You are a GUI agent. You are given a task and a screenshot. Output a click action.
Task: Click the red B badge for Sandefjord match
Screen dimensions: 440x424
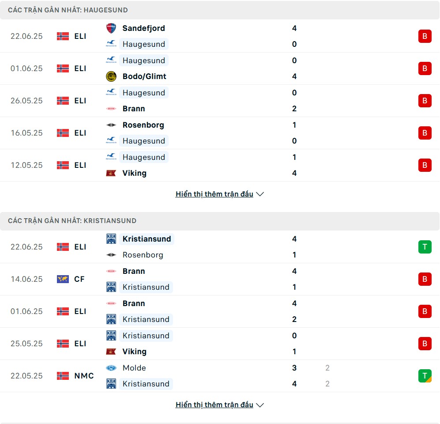[425, 36]
